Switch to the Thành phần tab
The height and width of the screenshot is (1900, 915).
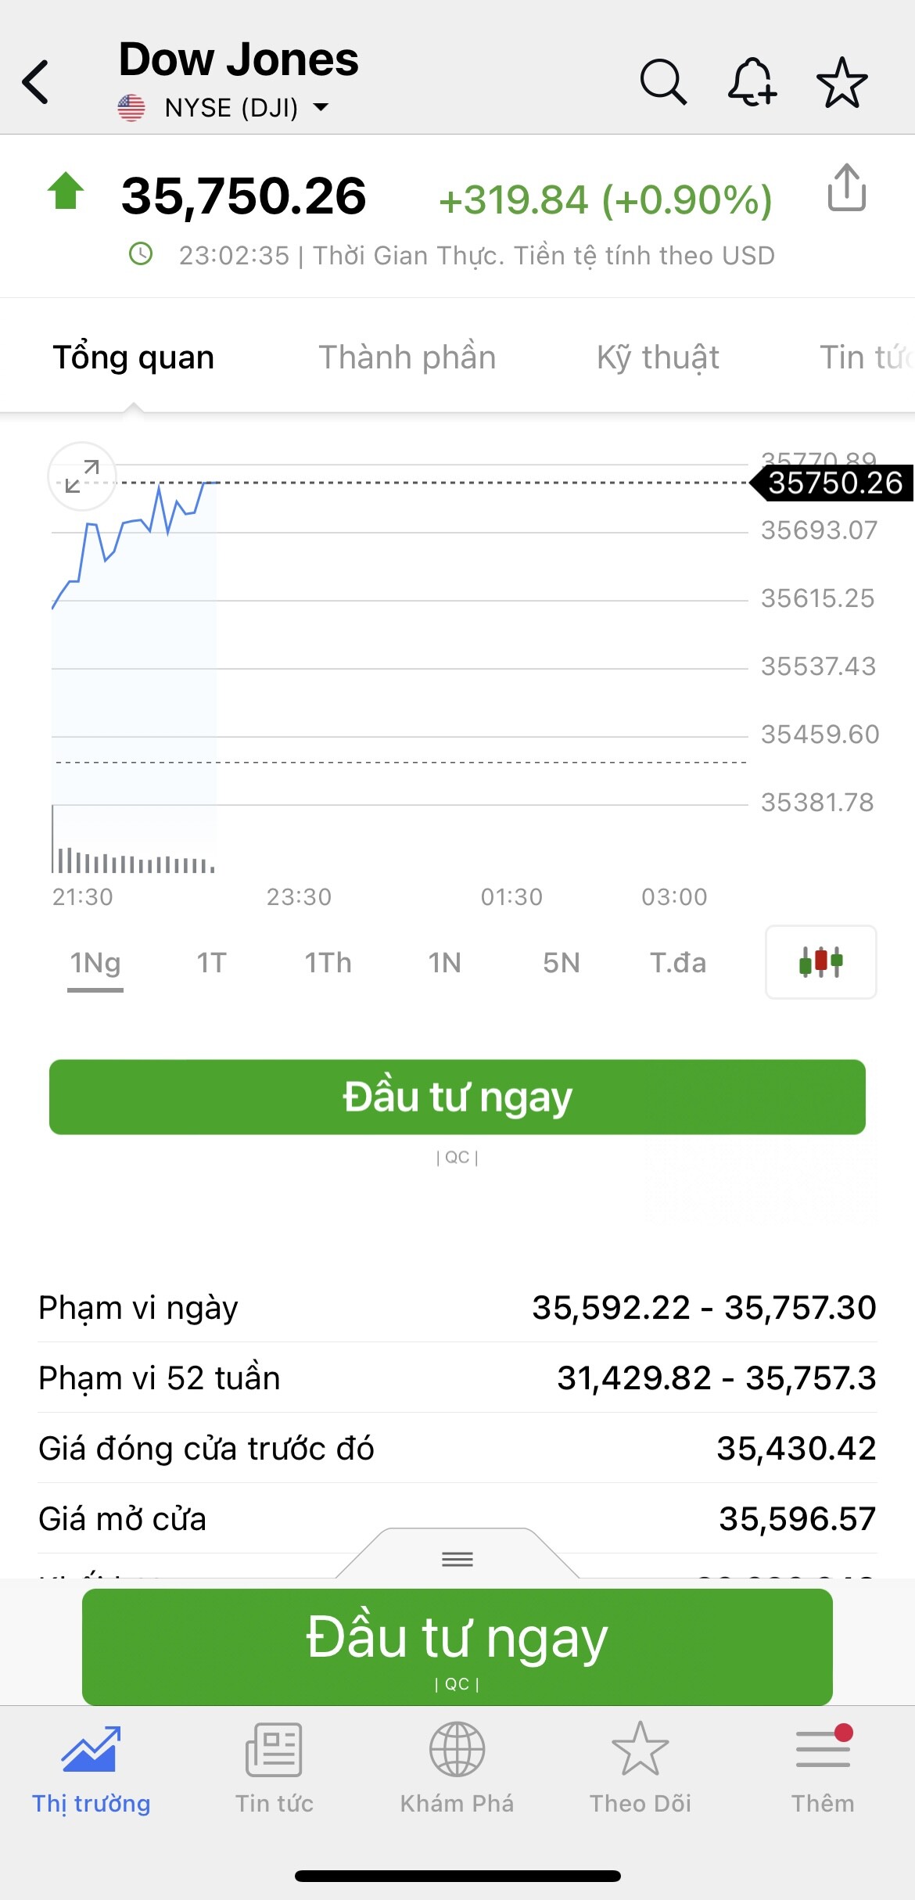click(x=407, y=357)
